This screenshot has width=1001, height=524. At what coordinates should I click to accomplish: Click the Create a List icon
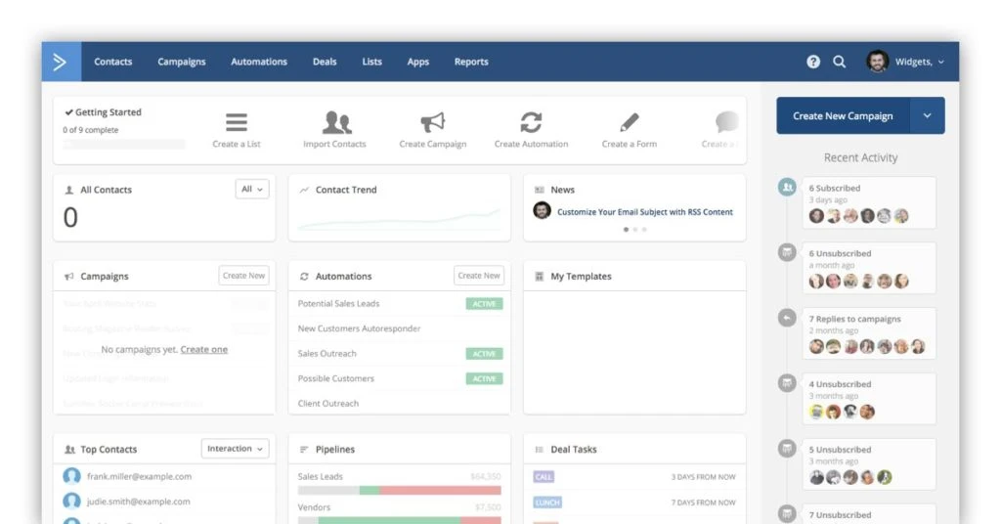tap(237, 122)
